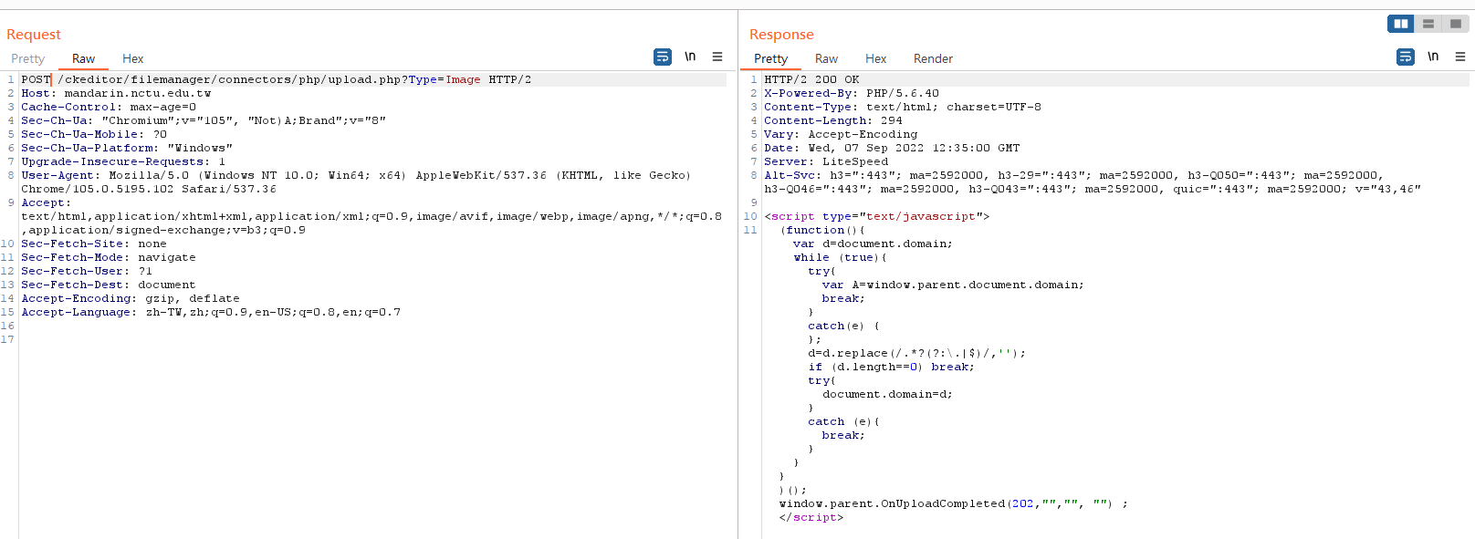
Task: Switch Response view to Hex tab
Action: pos(875,58)
